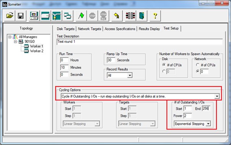Open the Record Results dropdown
Viewport: 231px width, 145px height.
[x=130, y=76]
